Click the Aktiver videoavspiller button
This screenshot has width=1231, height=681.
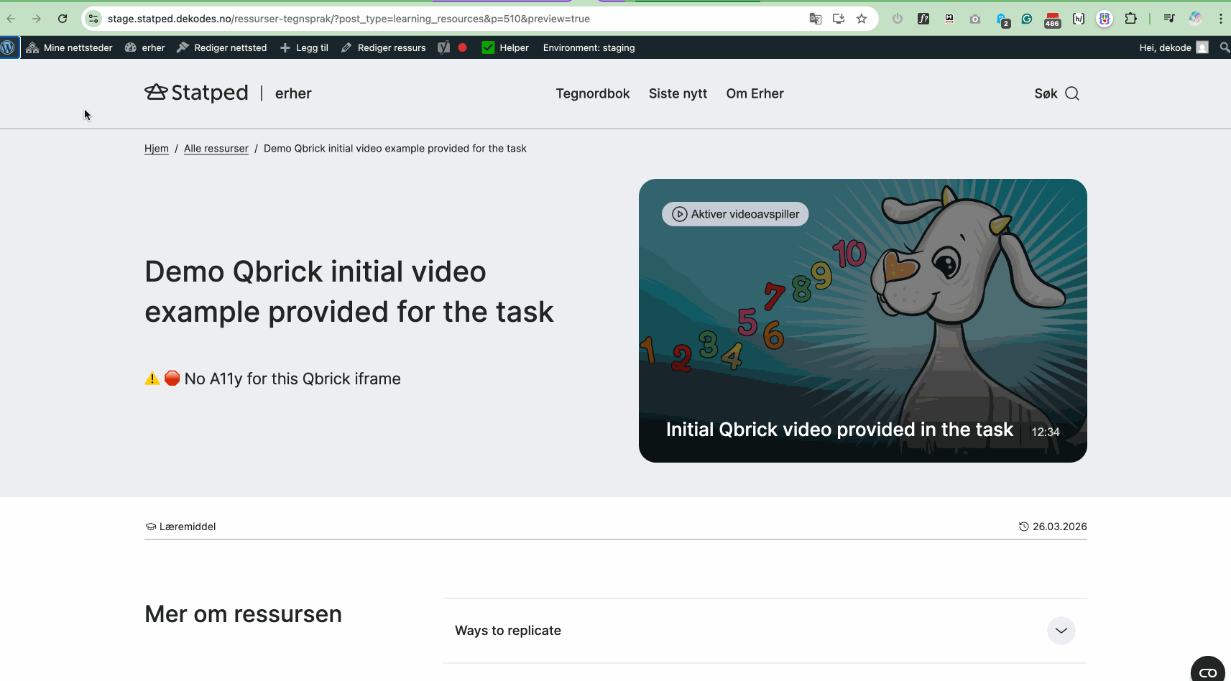tap(735, 214)
